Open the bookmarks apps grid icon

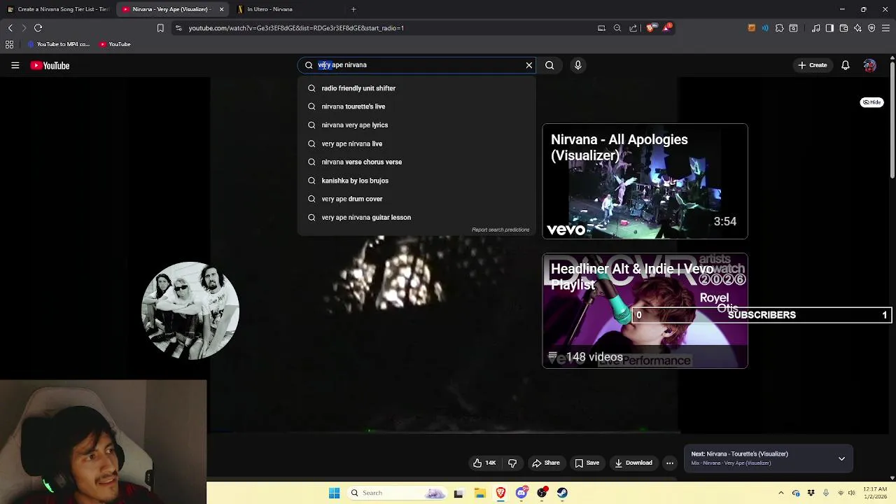[x=9, y=44]
